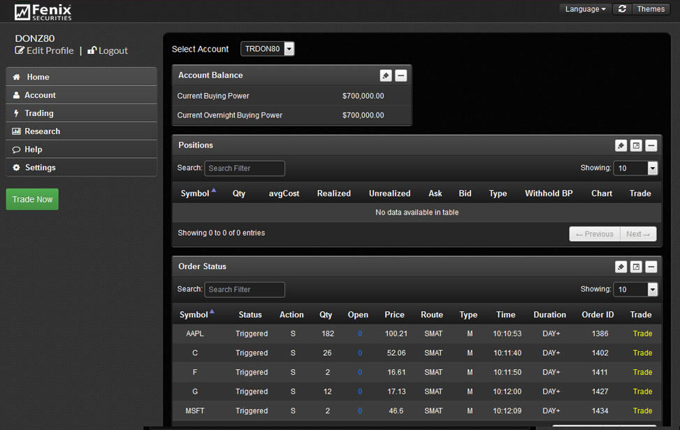680x430 pixels.
Task: Pin the Order Status panel
Action: coord(621,267)
